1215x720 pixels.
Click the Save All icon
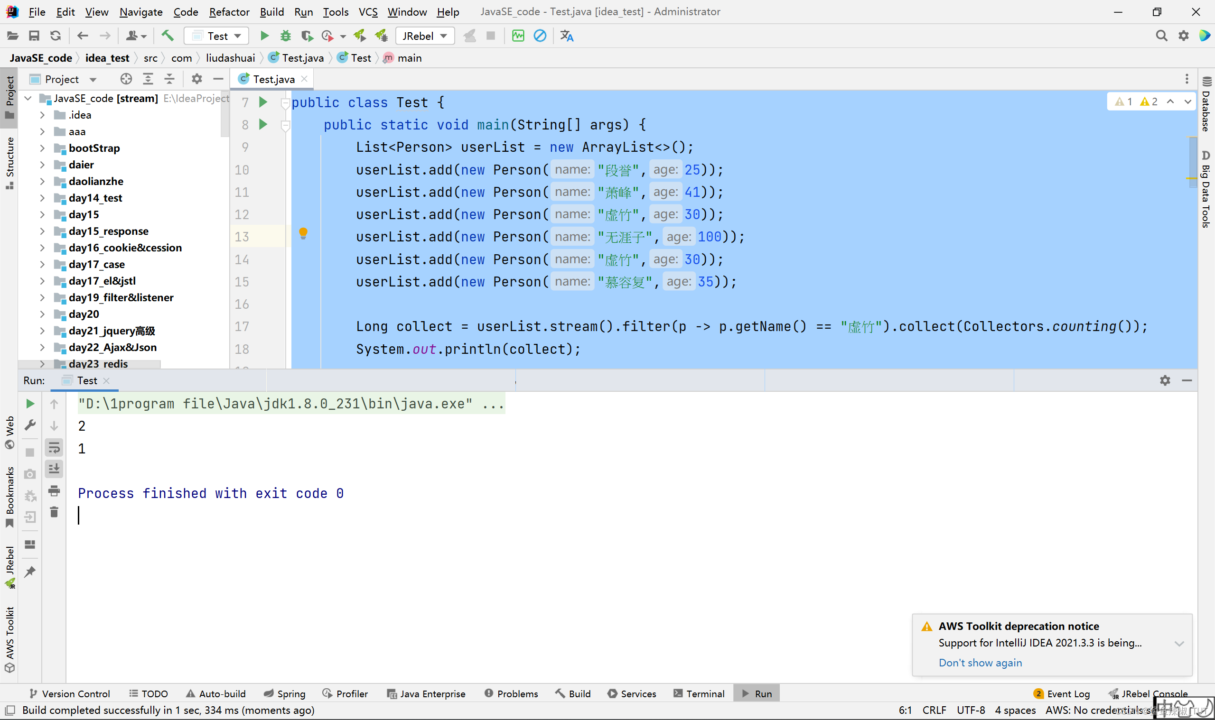34,36
